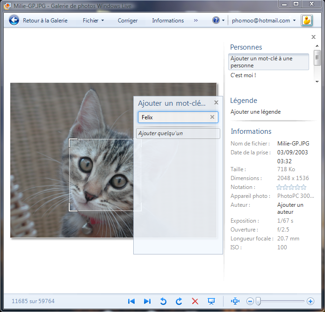
Task: Click the zoom slider handle
Action: [x=258, y=301]
